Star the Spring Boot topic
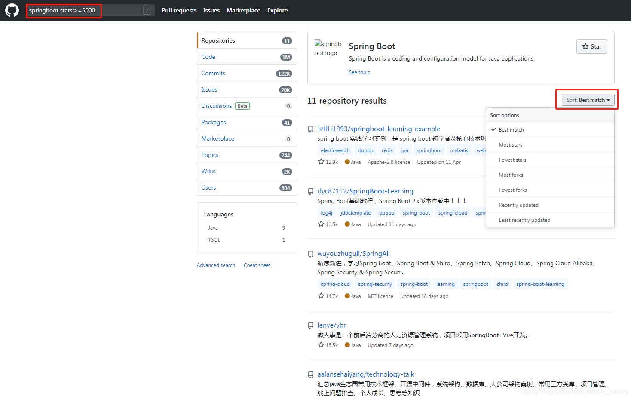The width and height of the screenshot is (631, 399). tap(591, 46)
